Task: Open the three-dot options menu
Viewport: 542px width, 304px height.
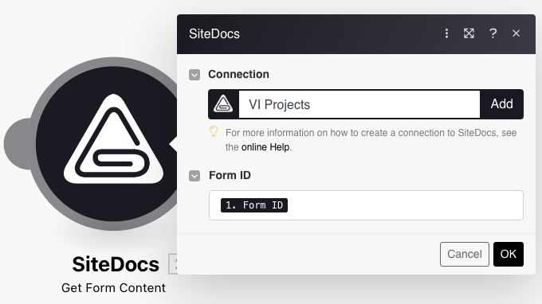Action: [x=446, y=33]
